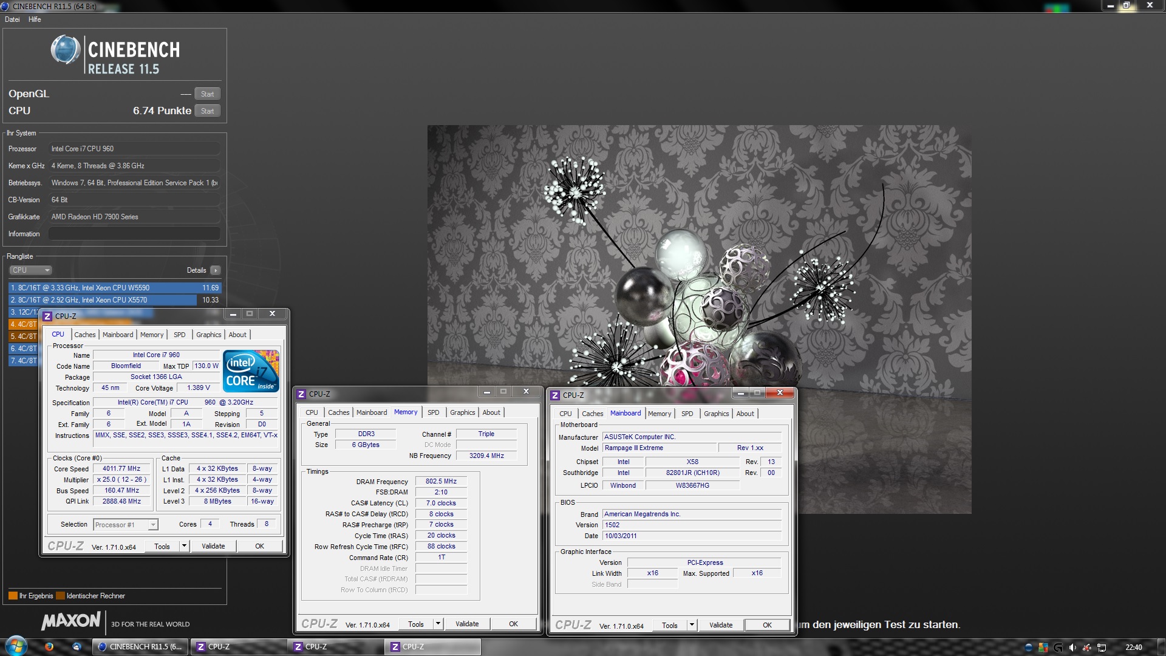Viewport: 1166px width, 656px height.
Task: Click the Core Speed 4011.77 MHz value
Action: (x=121, y=468)
